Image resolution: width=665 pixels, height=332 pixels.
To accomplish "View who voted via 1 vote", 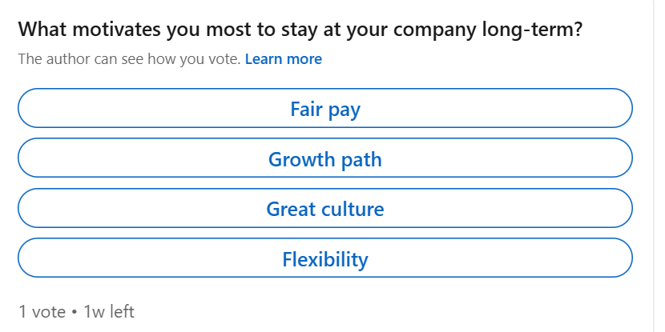I will point(42,312).
